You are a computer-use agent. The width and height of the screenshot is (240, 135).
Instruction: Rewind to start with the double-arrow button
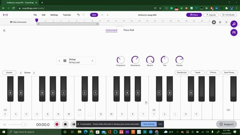73,124
